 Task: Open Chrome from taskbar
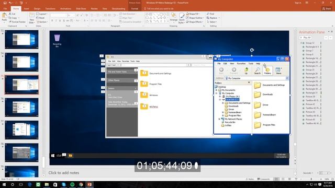tap(81, 184)
